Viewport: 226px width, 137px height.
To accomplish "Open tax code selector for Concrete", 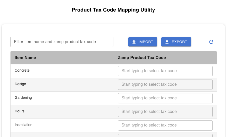I will [x=165, y=71].
